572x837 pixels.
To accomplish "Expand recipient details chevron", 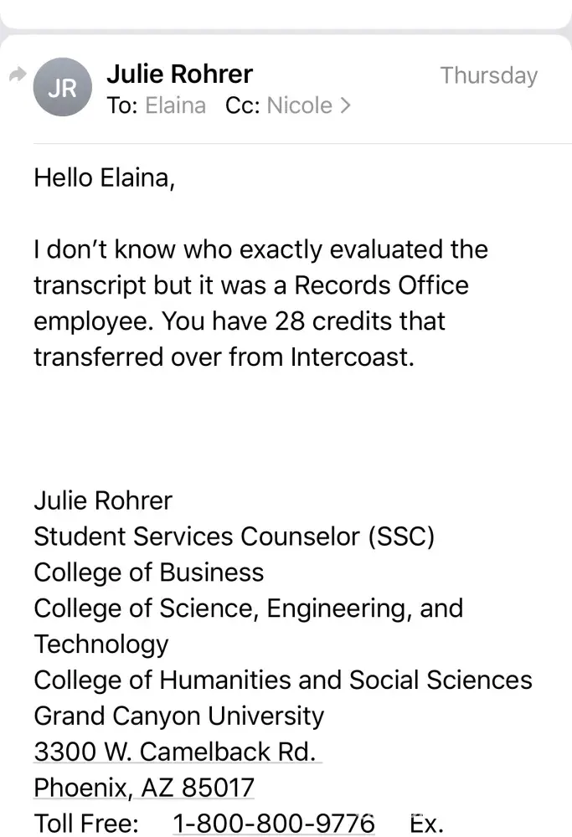I will click(x=345, y=106).
